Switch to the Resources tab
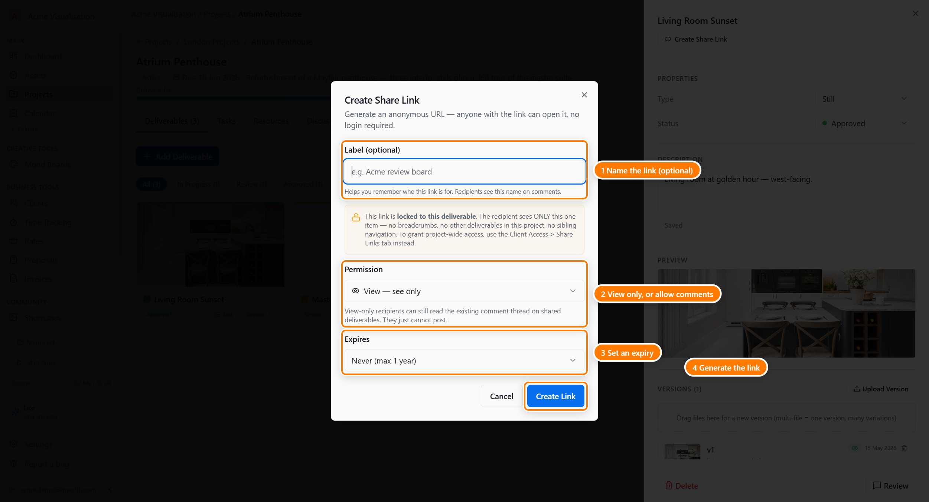This screenshot has width=929, height=502. click(x=271, y=121)
